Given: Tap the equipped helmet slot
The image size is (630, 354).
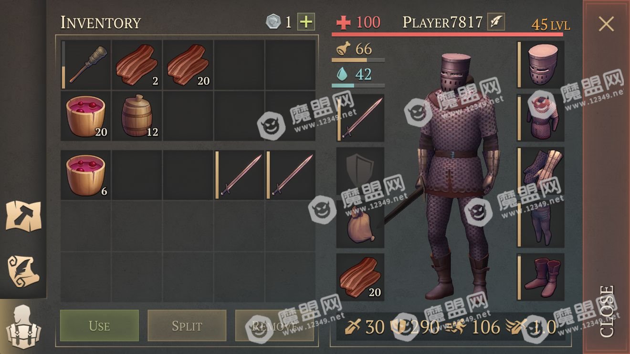Looking at the screenshot, I should 541,64.
